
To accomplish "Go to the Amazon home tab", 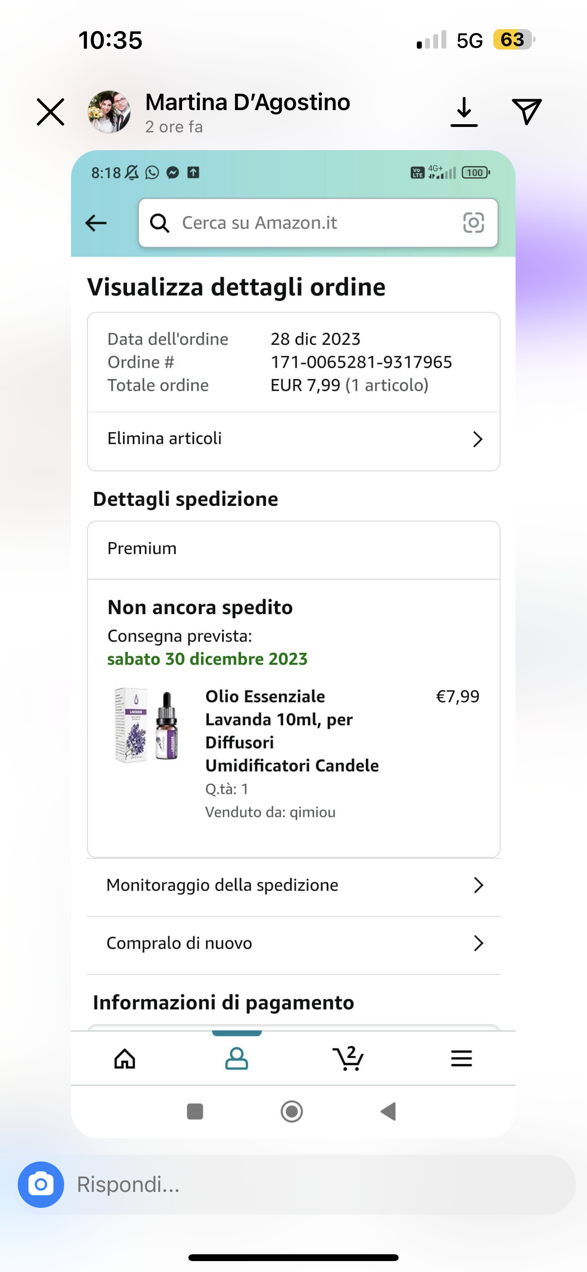I will pos(125,1058).
